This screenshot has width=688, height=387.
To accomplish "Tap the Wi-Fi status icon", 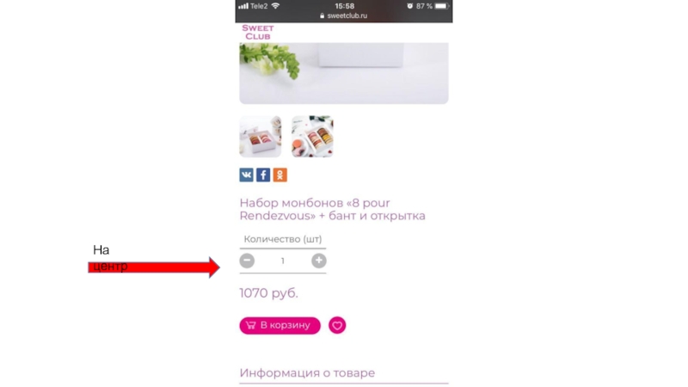I will (275, 6).
